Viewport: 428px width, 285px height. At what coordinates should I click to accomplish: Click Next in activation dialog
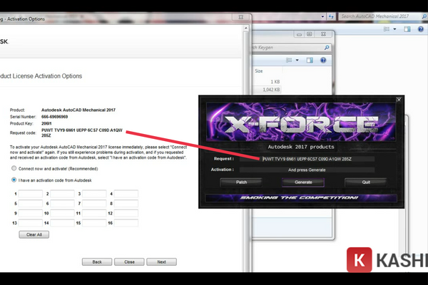161,261
